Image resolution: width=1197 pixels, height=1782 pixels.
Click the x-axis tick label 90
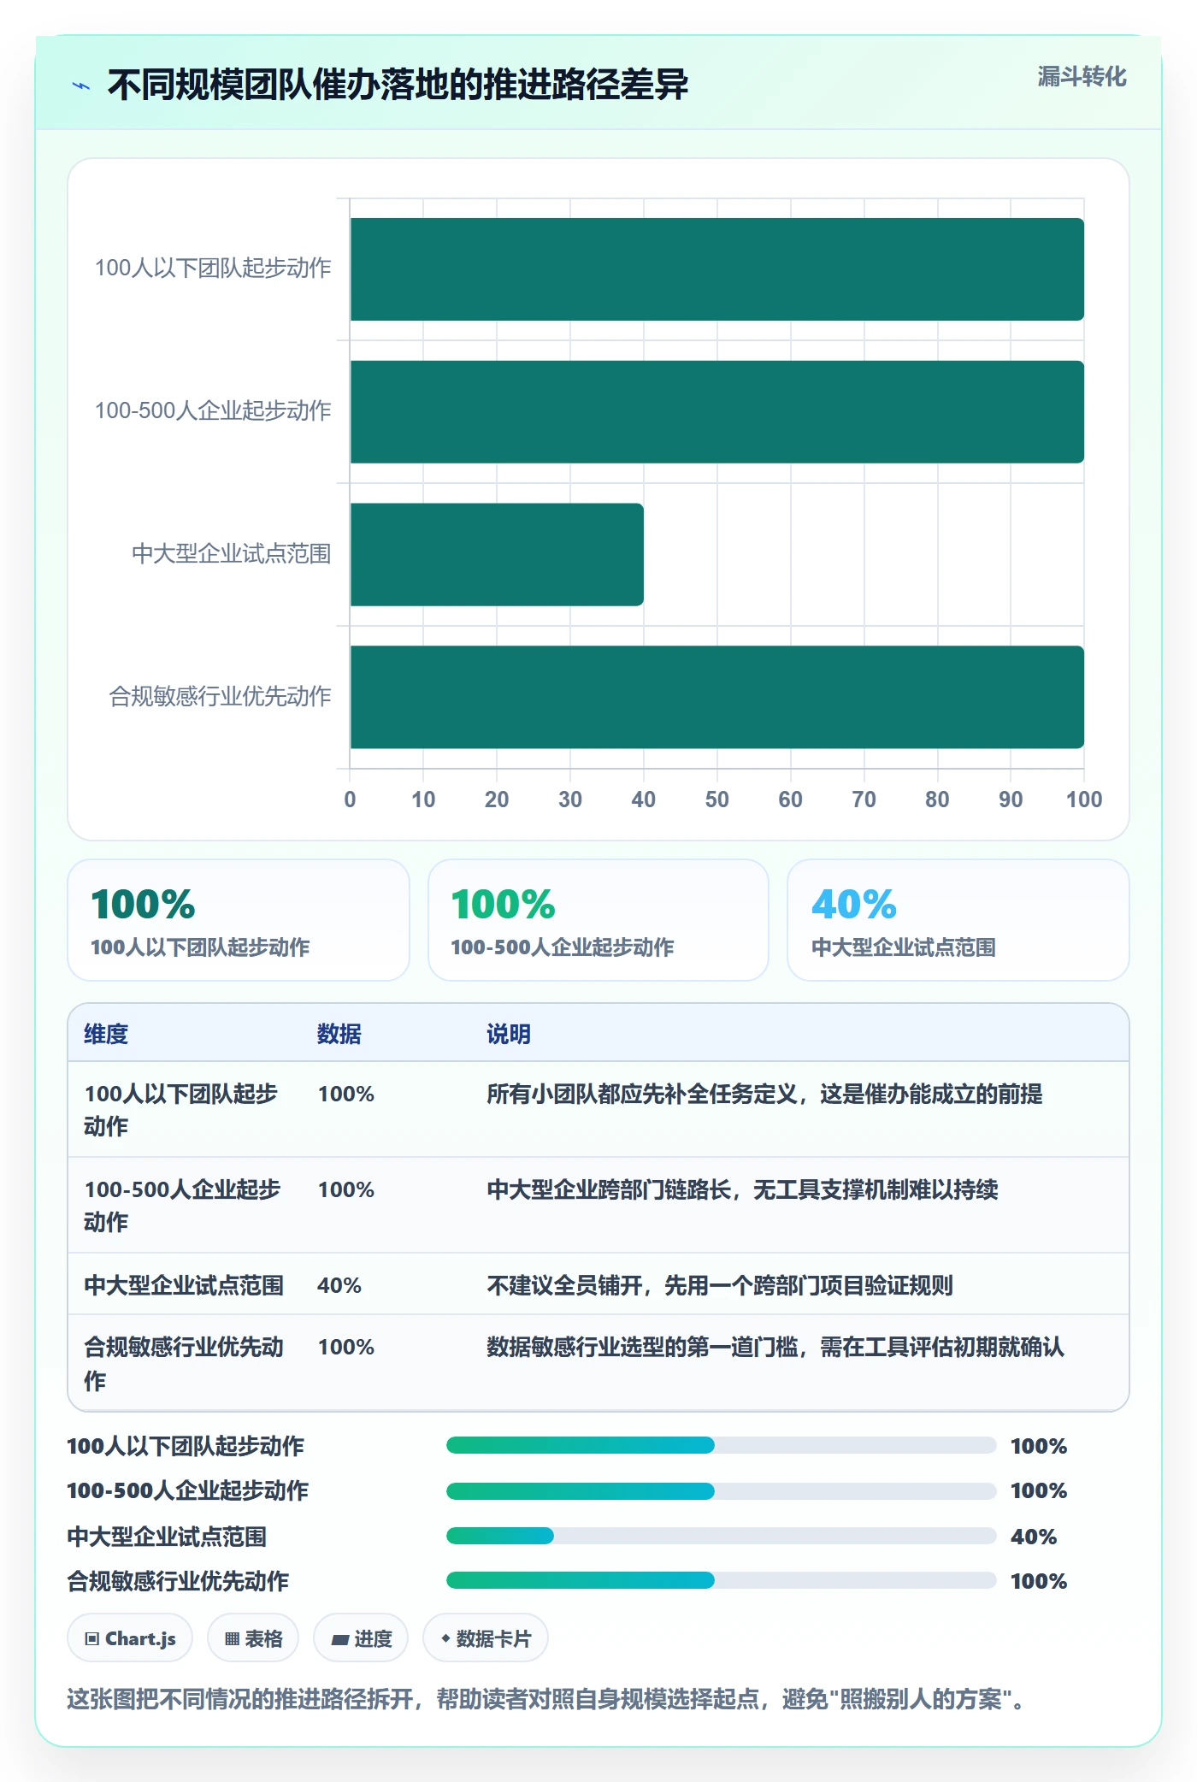point(1011,800)
